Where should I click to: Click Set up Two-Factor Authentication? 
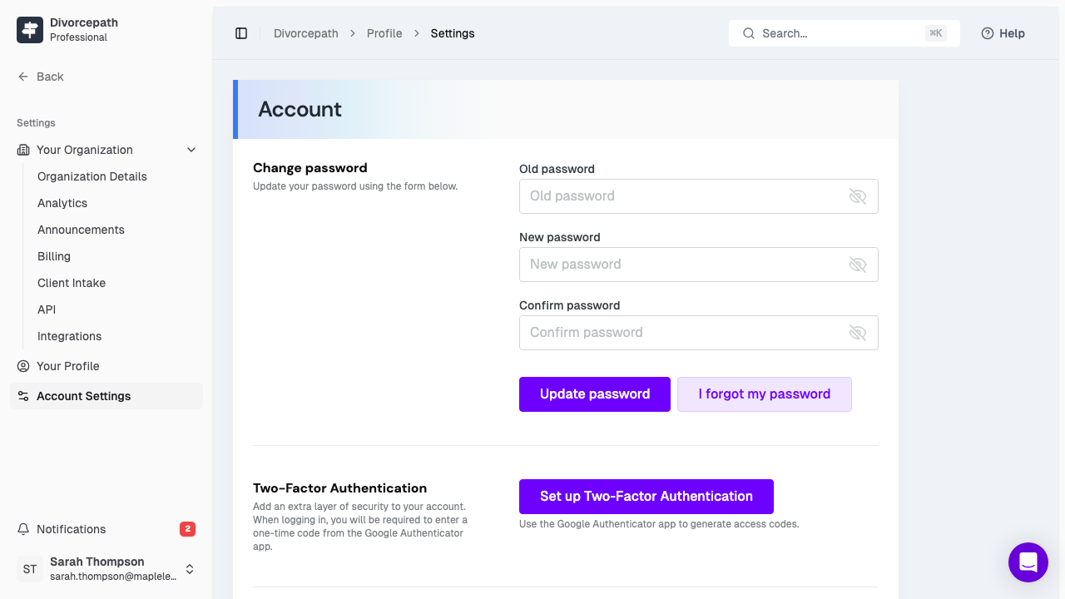click(x=646, y=496)
